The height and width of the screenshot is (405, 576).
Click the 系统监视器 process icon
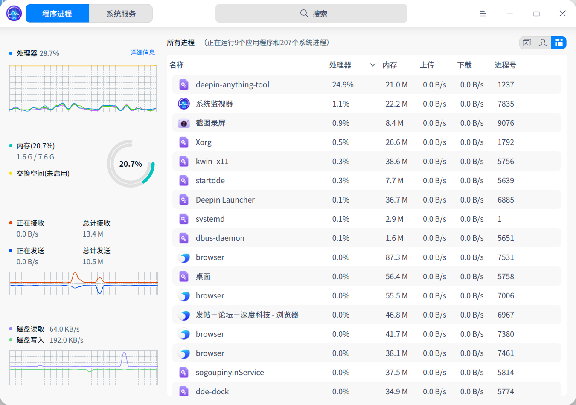click(184, 104)
